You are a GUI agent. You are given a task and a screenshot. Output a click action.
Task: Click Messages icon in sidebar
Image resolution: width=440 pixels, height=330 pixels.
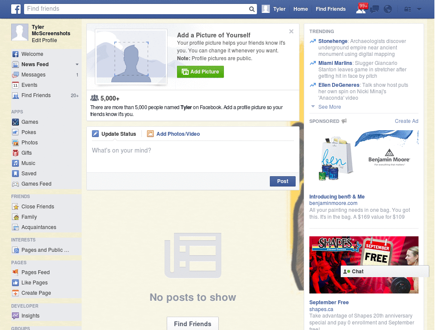click(15, 75)
